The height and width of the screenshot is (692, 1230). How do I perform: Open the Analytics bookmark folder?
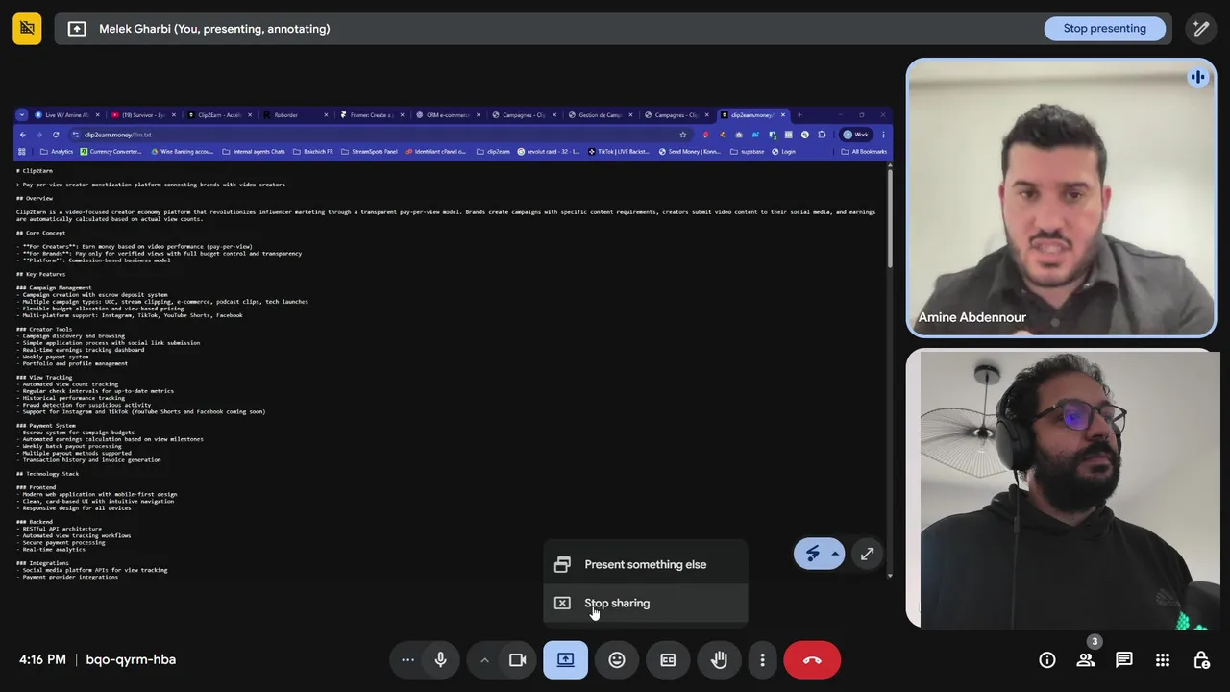57,152
